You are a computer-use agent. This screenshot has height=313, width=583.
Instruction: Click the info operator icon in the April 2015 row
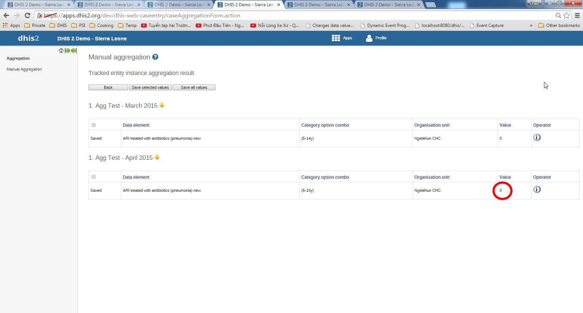point(537,190)
